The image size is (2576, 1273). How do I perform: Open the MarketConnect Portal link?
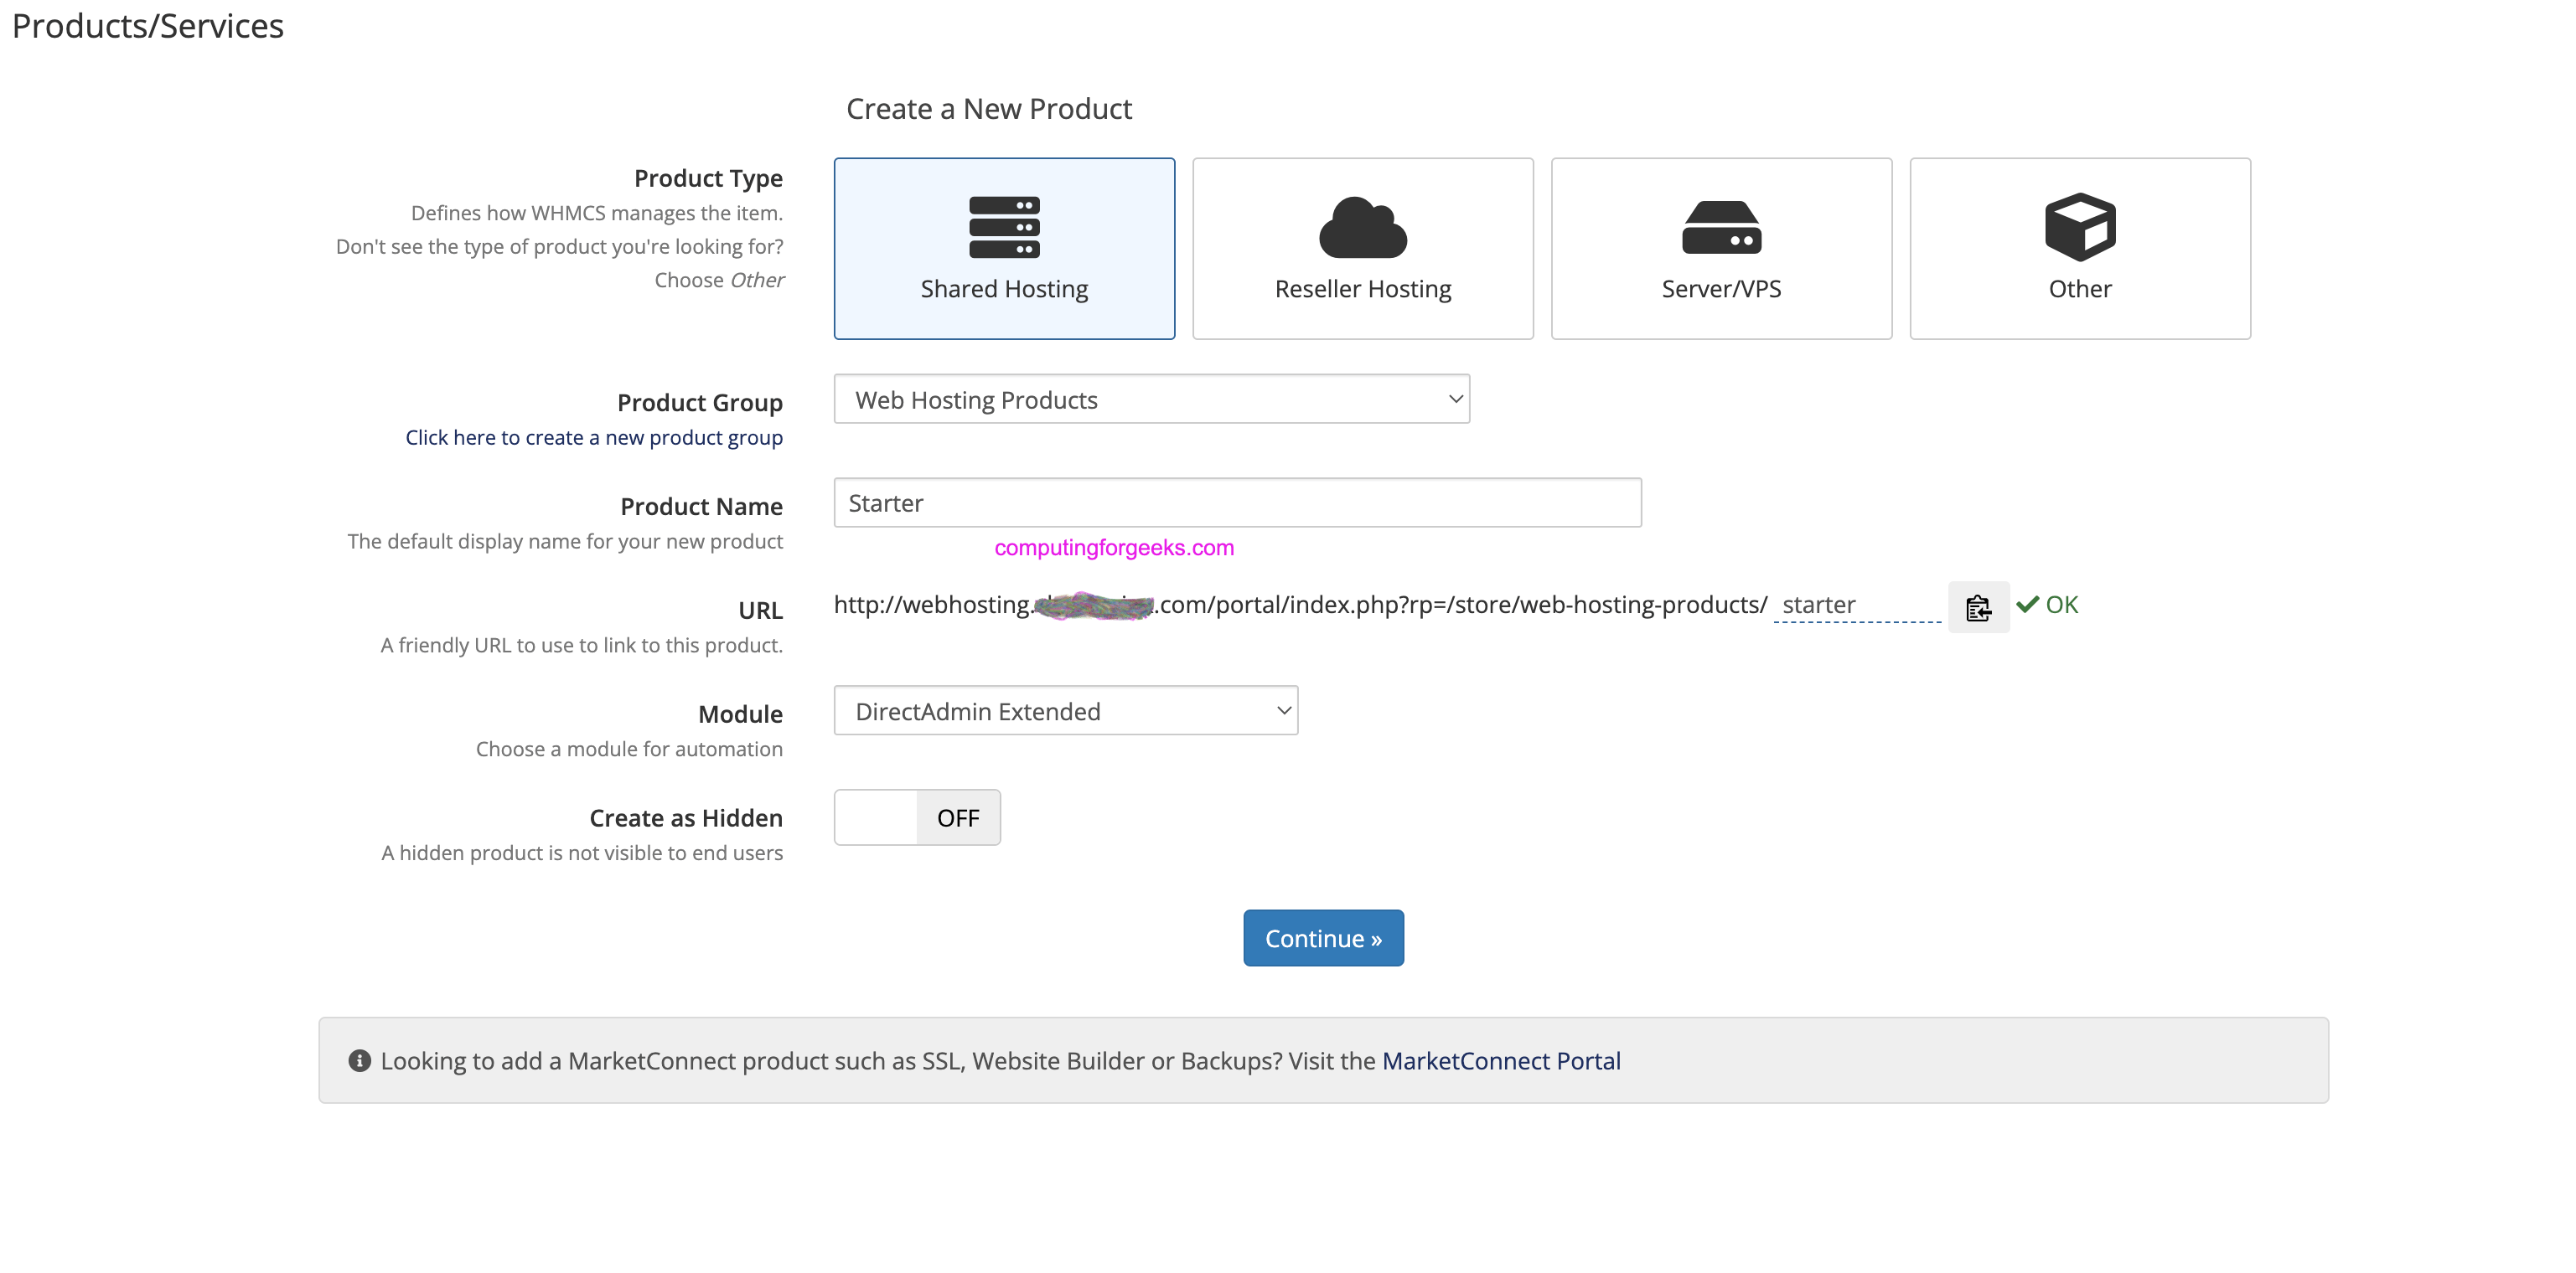click(x=1501, y=1061)
